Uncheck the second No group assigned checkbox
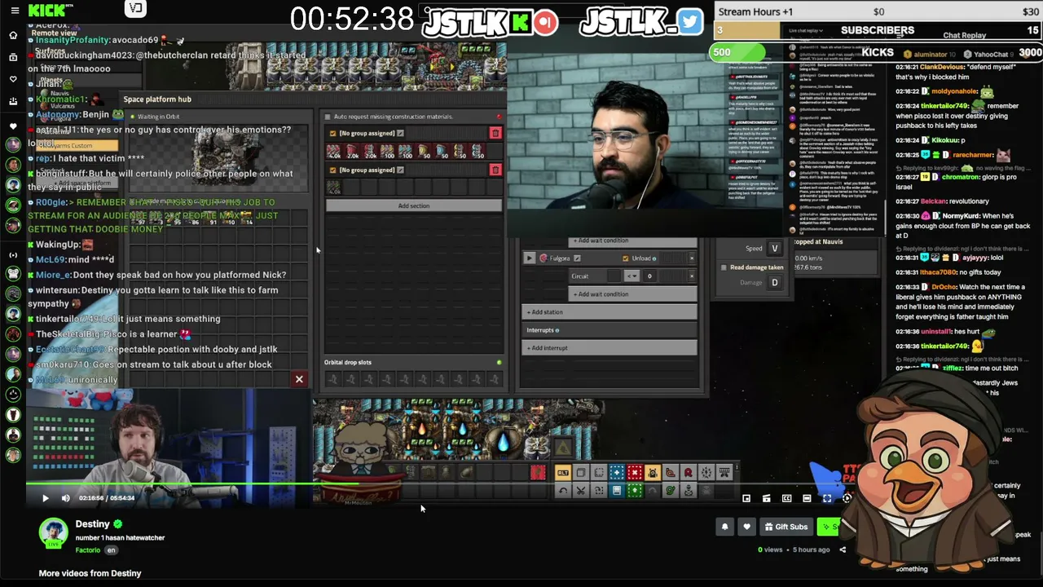The image size is (1043, 587). pyautogui.click(x=332, y=170)
